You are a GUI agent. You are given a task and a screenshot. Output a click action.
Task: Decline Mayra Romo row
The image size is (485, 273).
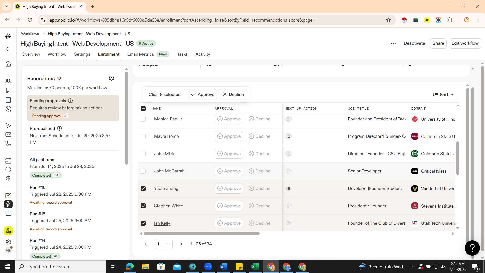coord(259,136)
